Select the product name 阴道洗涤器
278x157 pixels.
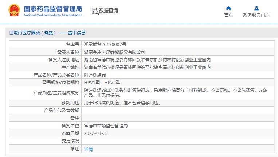(95, 75)
